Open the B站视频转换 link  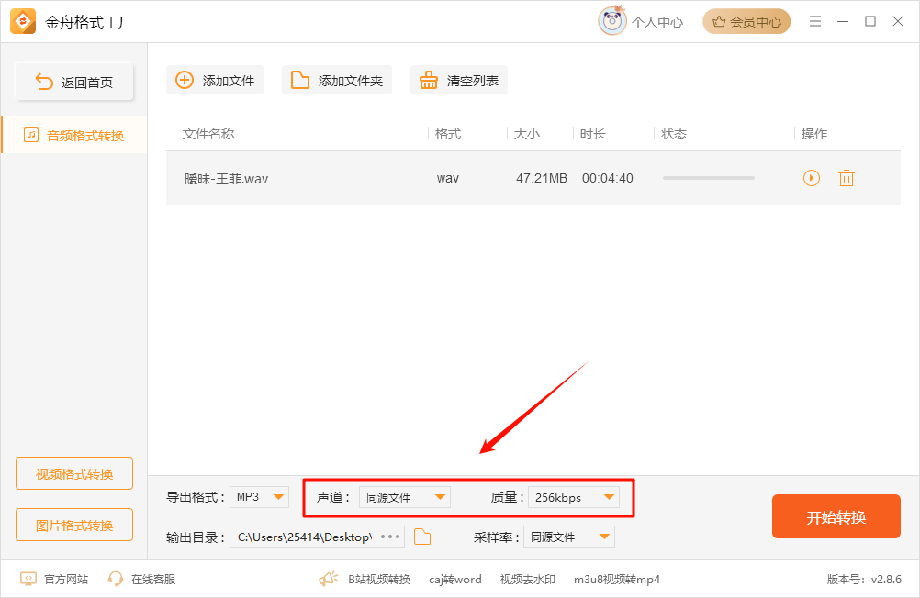click(379, 580)
